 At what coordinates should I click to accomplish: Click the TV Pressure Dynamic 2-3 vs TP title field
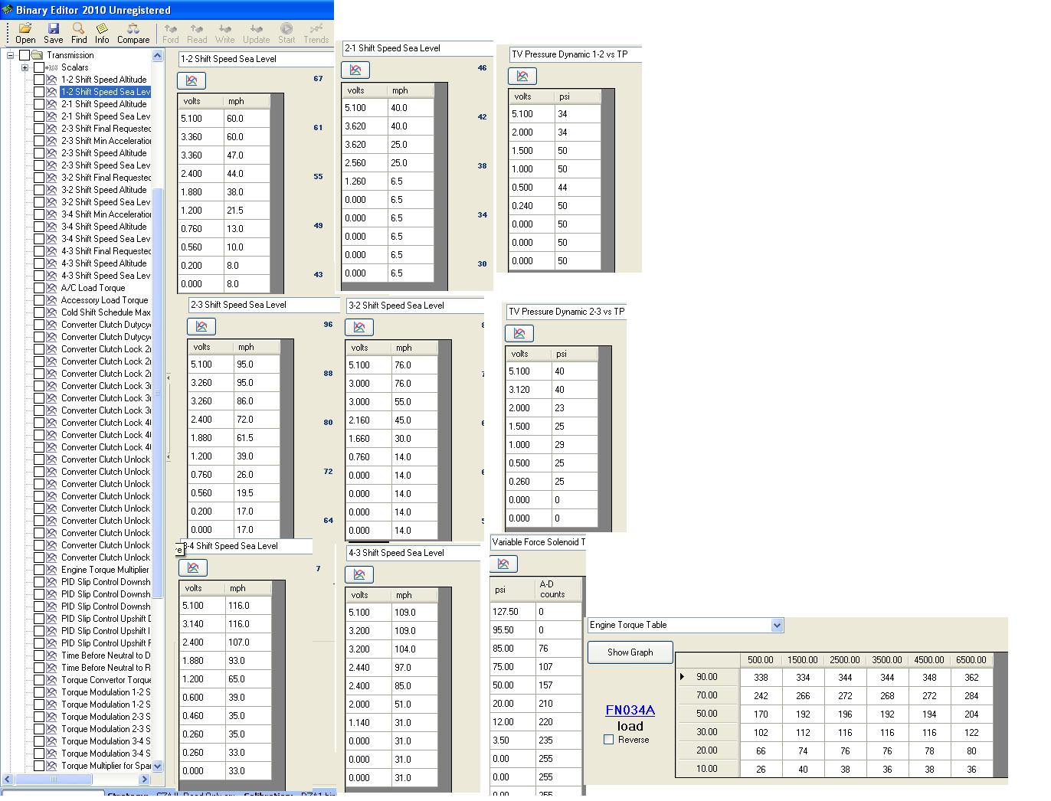[x=567, y=312]
